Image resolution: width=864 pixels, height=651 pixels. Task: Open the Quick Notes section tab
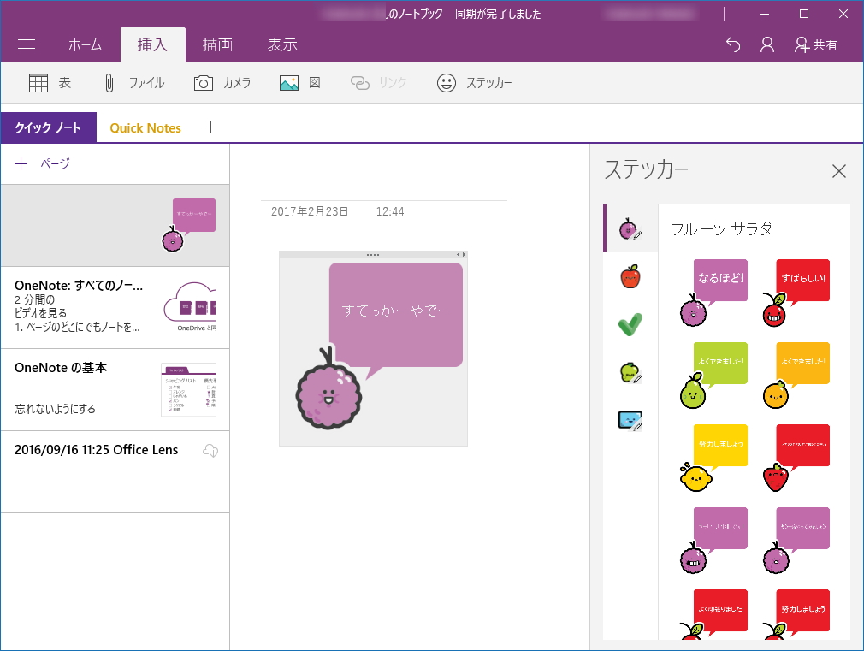(145, 127)
